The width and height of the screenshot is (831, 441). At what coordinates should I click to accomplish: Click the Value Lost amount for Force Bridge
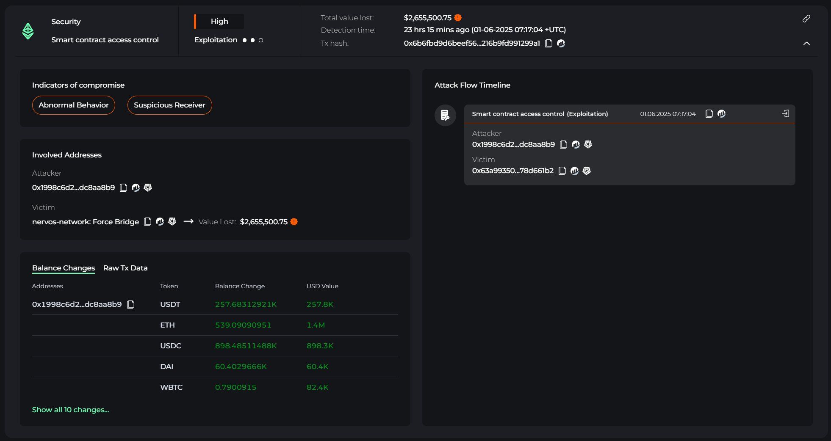point(263,221)
